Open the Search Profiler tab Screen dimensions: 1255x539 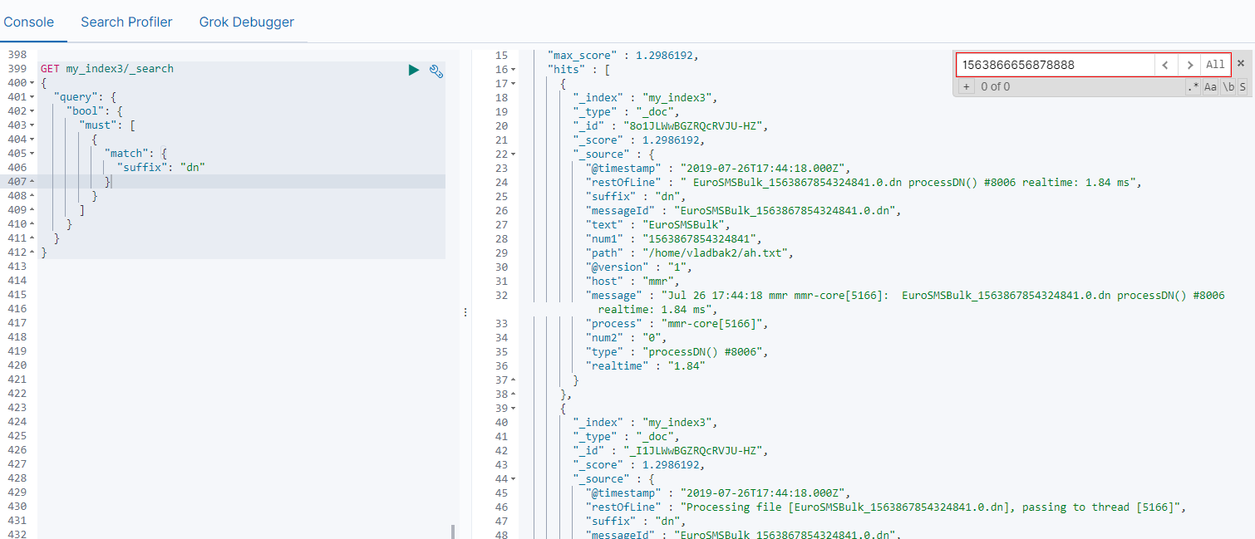point(126,22)
